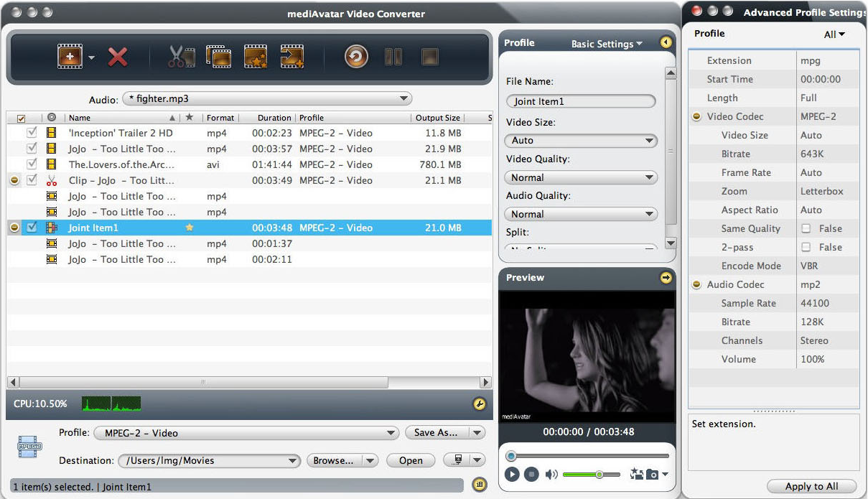The width and height of the screenshot is (868, 499).
Task: Open the Basic Settings menu
Action: [x=607, y=44]
